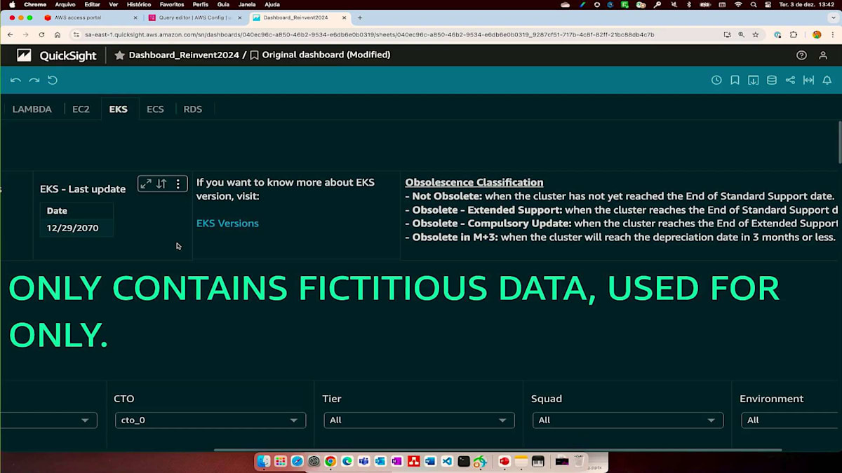The image size is (842, 473).
Task: Click the favorite star next to Dashboard_Reinvent2024
Action: pos(119,55)
